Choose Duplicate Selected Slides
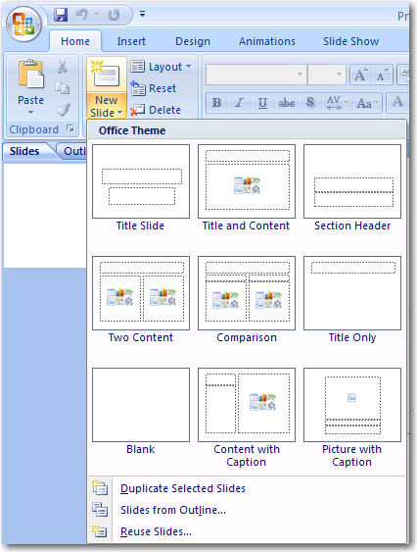The width and height of the screenshot is (417, 552). (183, 488)
